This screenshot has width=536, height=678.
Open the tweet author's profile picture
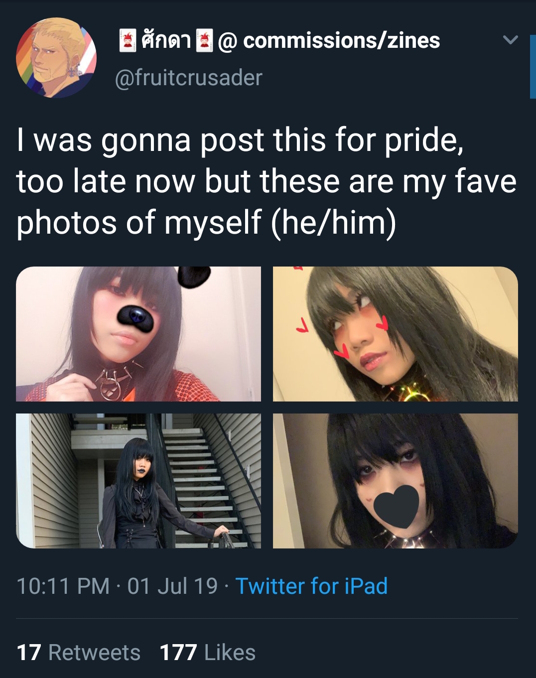click(56, 58)
